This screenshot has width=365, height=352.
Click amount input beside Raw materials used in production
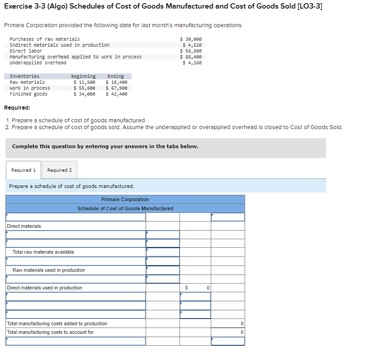click(x=163, y=270)
